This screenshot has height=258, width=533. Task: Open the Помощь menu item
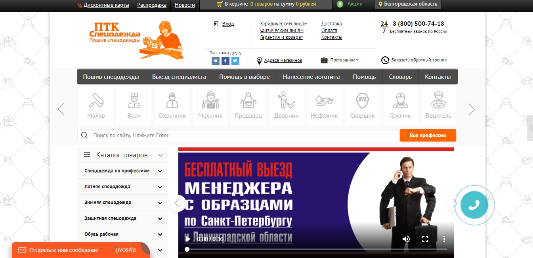(365, 77)
